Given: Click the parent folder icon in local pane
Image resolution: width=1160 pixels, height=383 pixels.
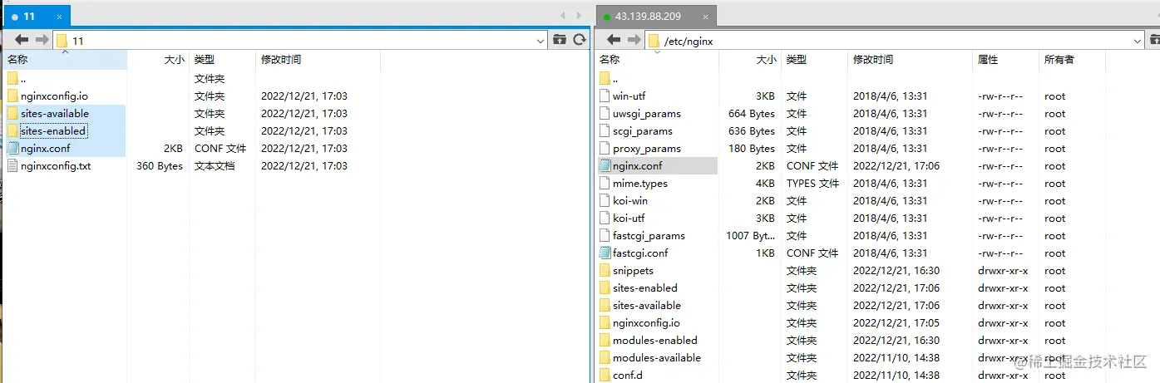Looking at the screenshot, I should tap(12, 79).
